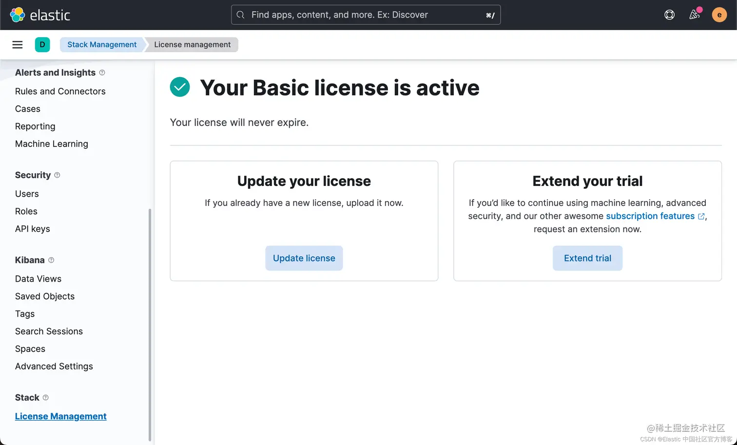Open the hamburger navigation menu
The height and width of the screenshot is (445, 737).
18,44
